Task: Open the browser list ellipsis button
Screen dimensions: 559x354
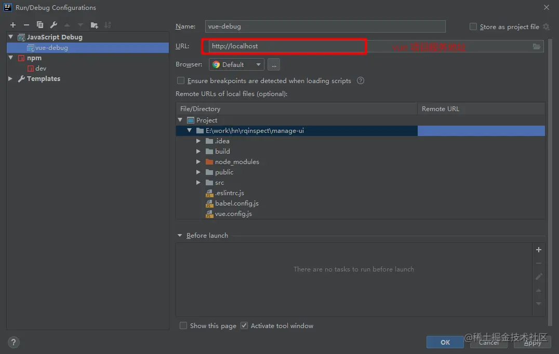Action: click(273, 64)
